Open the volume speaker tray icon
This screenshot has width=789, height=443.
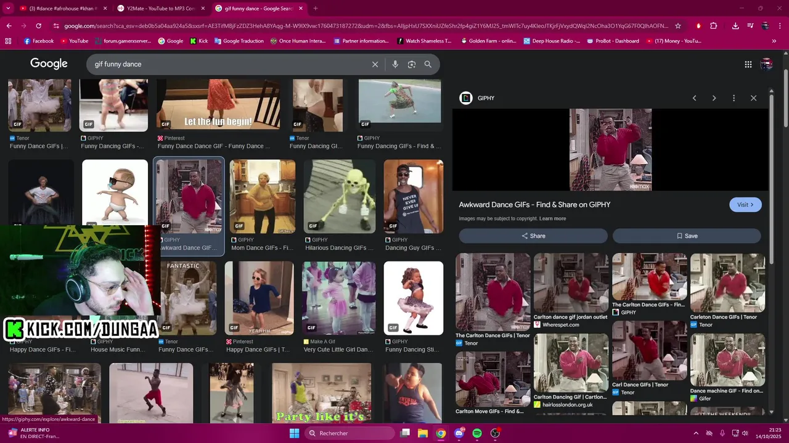[745, 433]
